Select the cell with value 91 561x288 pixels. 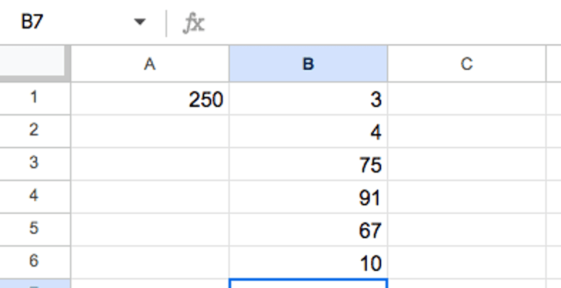[x=308, y=197]
